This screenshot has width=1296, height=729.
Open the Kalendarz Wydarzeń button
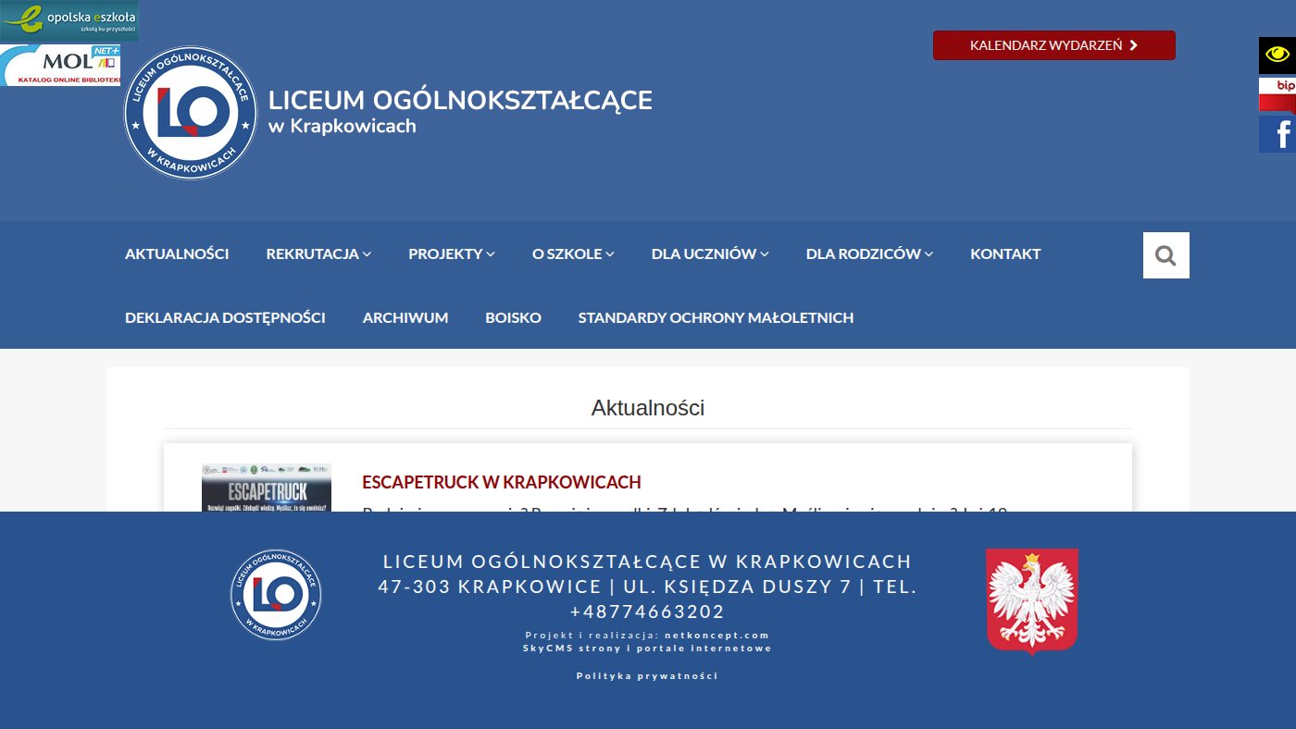pos(1054,45)
